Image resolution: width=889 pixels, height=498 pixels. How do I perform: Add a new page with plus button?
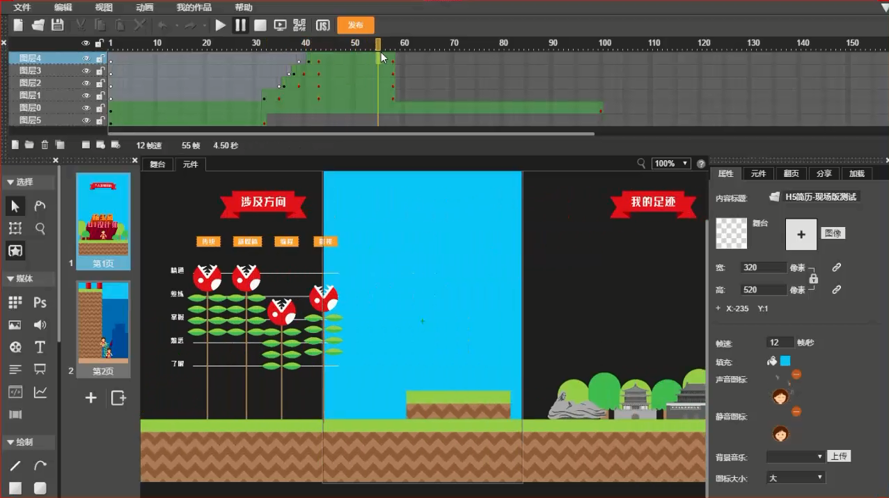[91, 398]
